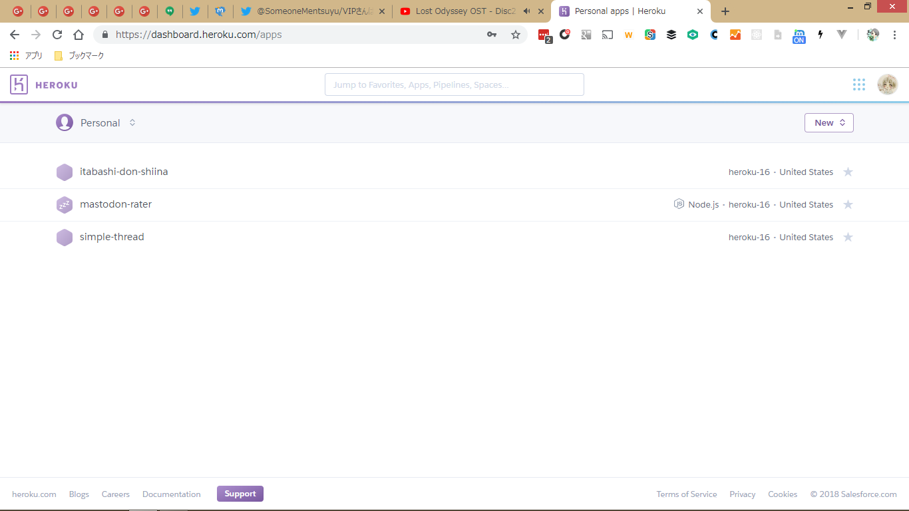This screenshot has height=511, width=909.
Task: Click the blue ON Mastodon extension icon
Action: [799, 36]
